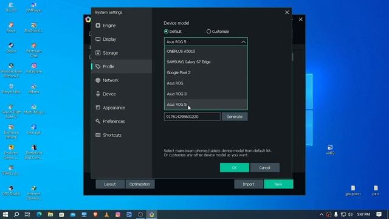The width and height of the screenshot is (389, 219).
Task: Select the KMPlayer desktop icon
Action: click(34, 7)
